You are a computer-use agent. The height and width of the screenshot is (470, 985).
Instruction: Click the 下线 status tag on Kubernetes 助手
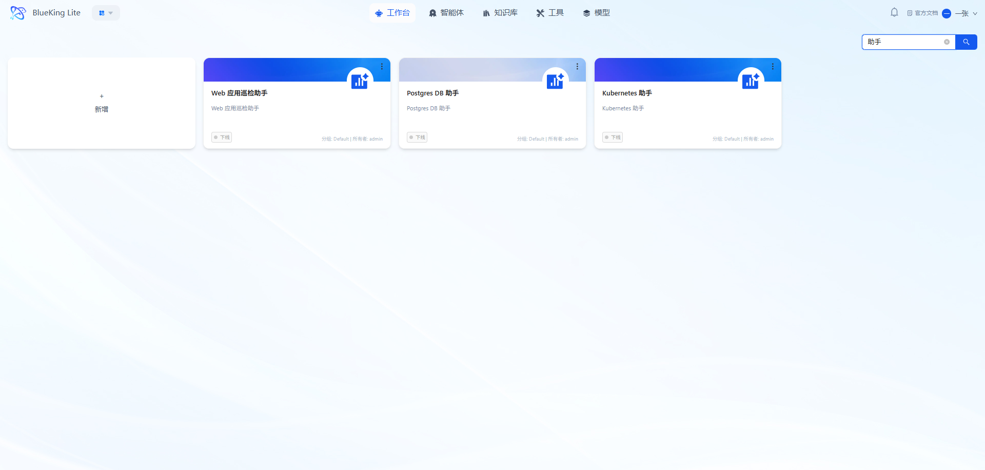pyautogui.click(x=613, y=138)
